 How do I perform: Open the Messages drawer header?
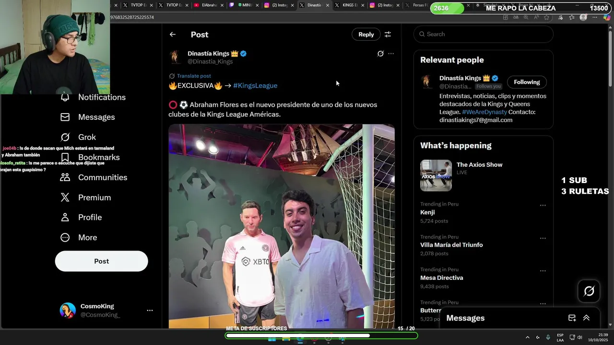[520, 318]
